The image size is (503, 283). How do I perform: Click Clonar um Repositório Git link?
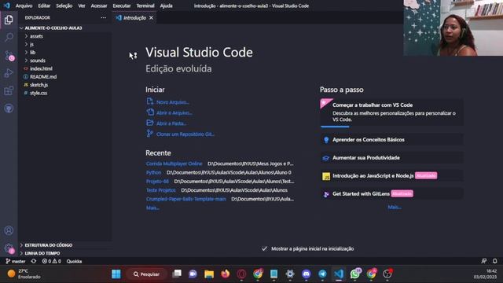185,134
